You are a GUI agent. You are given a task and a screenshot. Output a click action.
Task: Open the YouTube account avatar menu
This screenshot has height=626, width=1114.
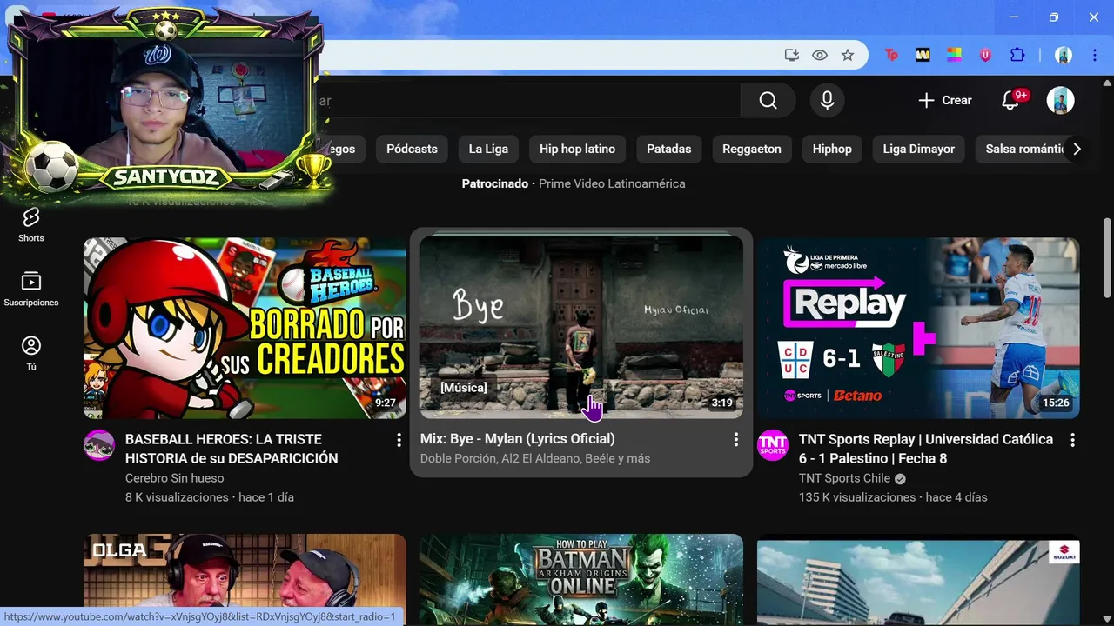coord(1060,100)
